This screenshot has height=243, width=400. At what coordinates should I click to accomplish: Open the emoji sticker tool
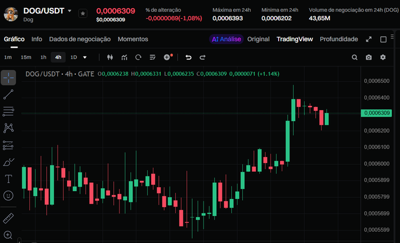(x=8, y=196)
